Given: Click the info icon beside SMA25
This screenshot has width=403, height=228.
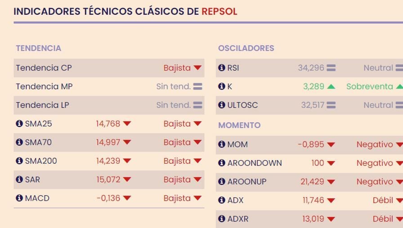Looking at the screenshot, I should pyautogui.click(x=19, y=124).
